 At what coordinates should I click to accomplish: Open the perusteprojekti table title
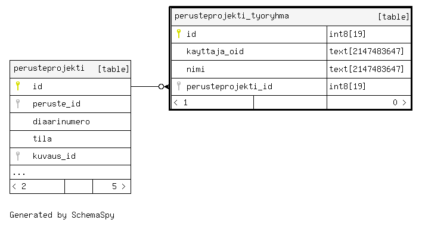point(49,68)
